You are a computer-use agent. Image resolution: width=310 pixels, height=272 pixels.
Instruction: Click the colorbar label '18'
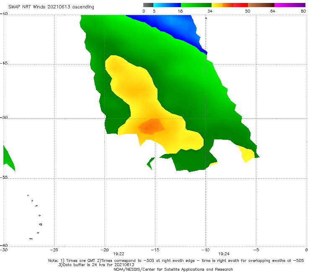(x=180, y=11)
